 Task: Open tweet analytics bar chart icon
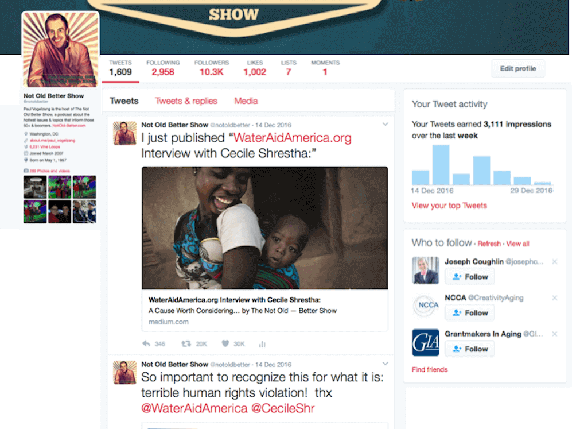(x=262, y=344)
